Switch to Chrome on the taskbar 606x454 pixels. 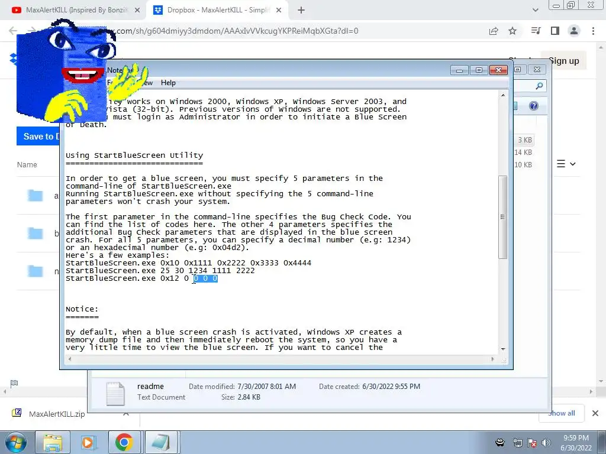tap(124, 442)
